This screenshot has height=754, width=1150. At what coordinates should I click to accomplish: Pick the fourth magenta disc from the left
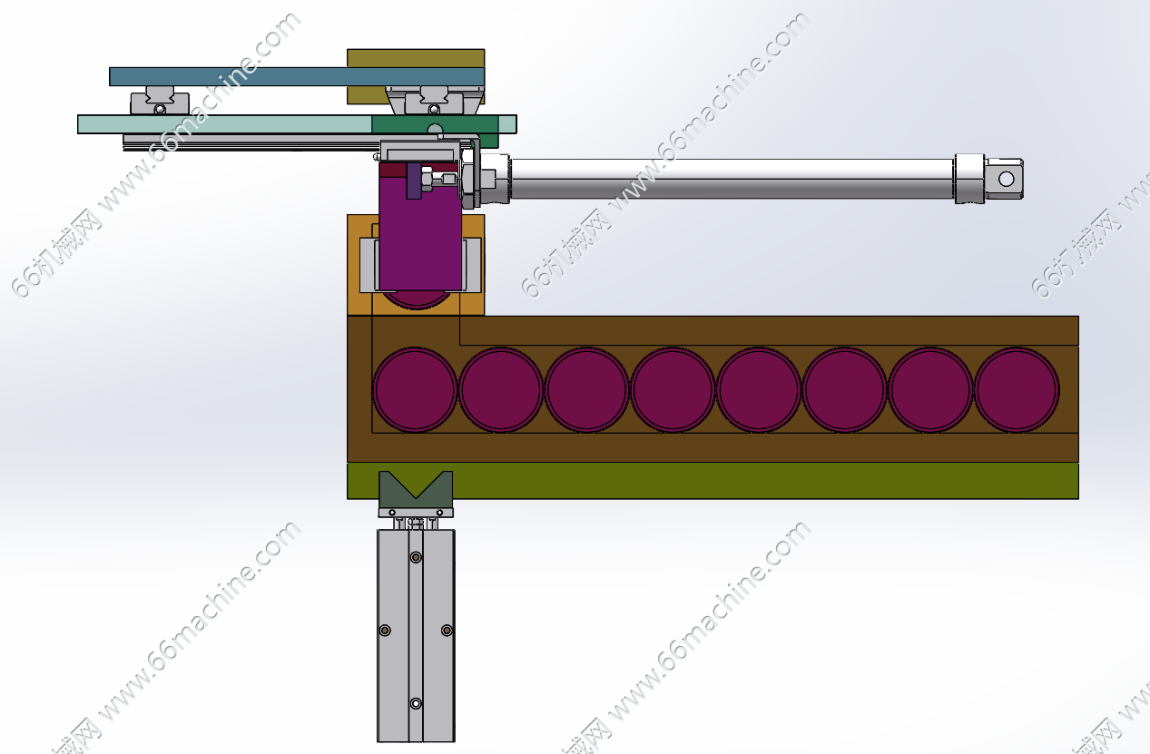pos(673,389)
